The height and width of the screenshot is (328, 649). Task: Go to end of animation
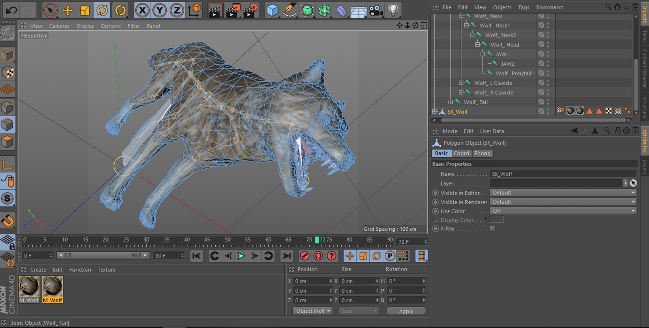[x=287, y=256]
